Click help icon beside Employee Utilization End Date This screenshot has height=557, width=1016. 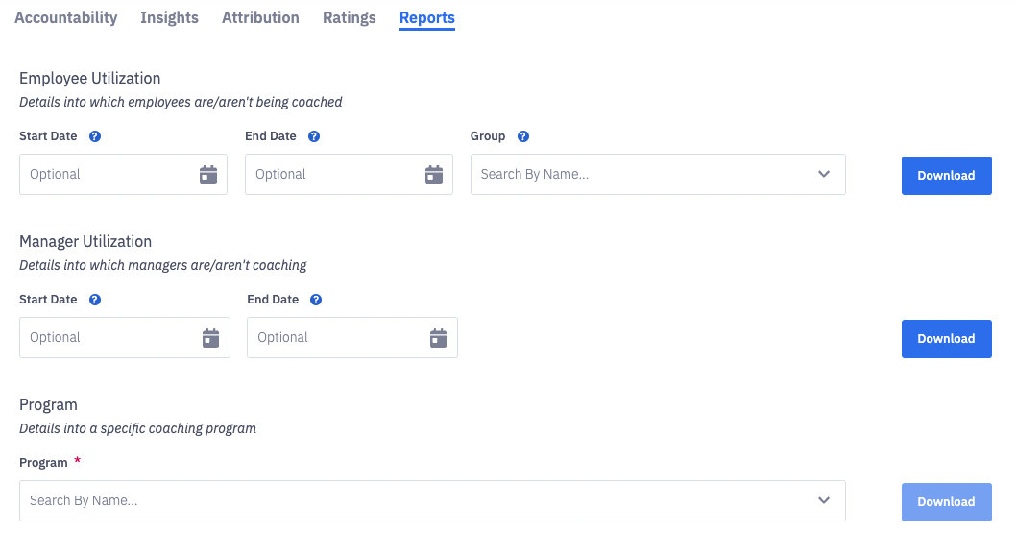click(x=314, y=136)
